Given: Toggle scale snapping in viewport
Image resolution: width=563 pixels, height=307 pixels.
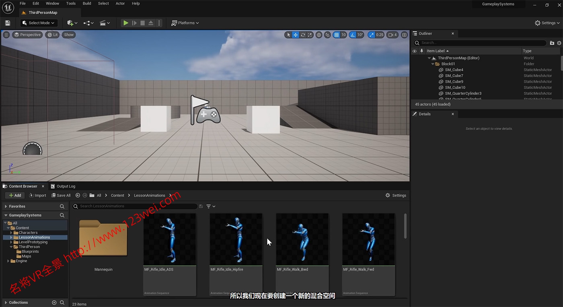Looking at the screenshot, I should [x=371, y=35].
